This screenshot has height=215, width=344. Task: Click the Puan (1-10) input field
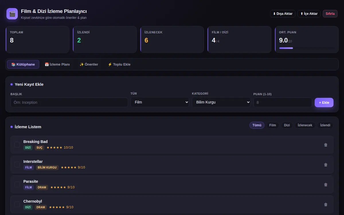point(283,102)
